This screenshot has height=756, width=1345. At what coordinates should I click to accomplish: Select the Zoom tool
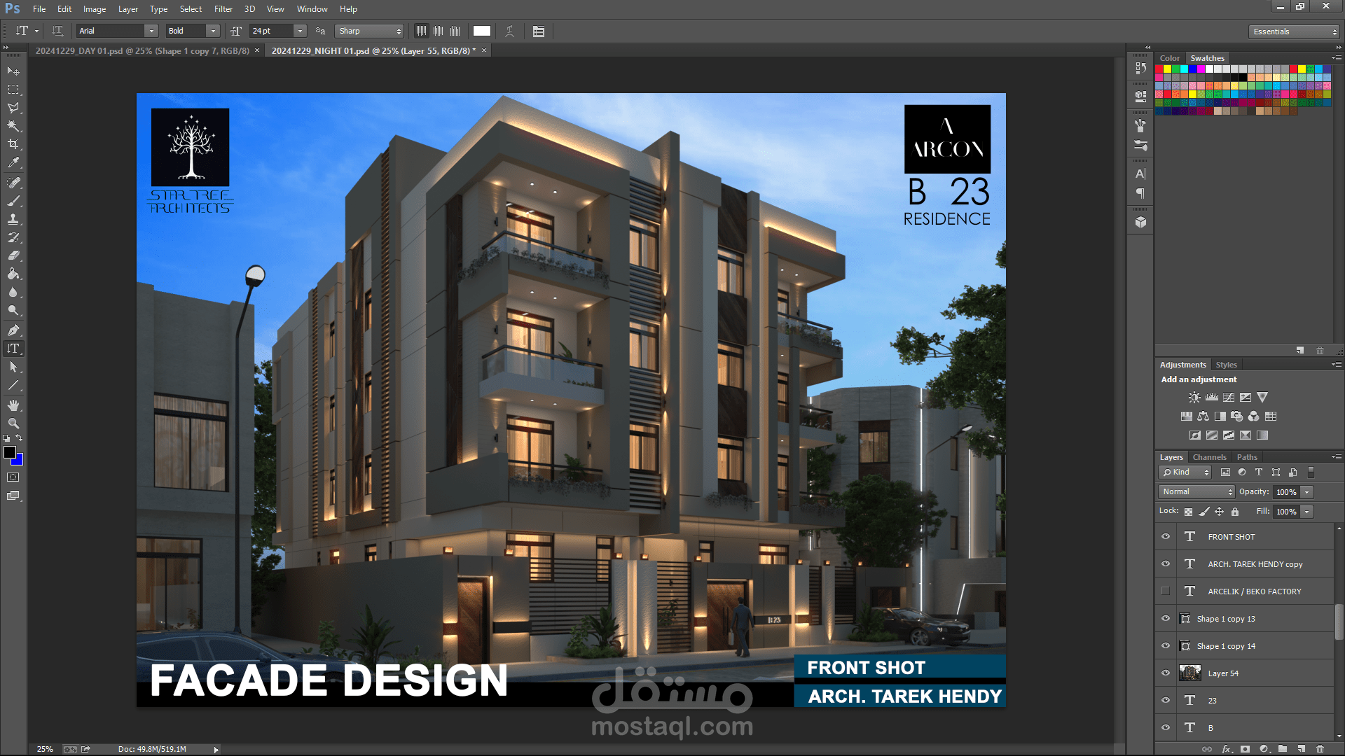coord(13,423)
